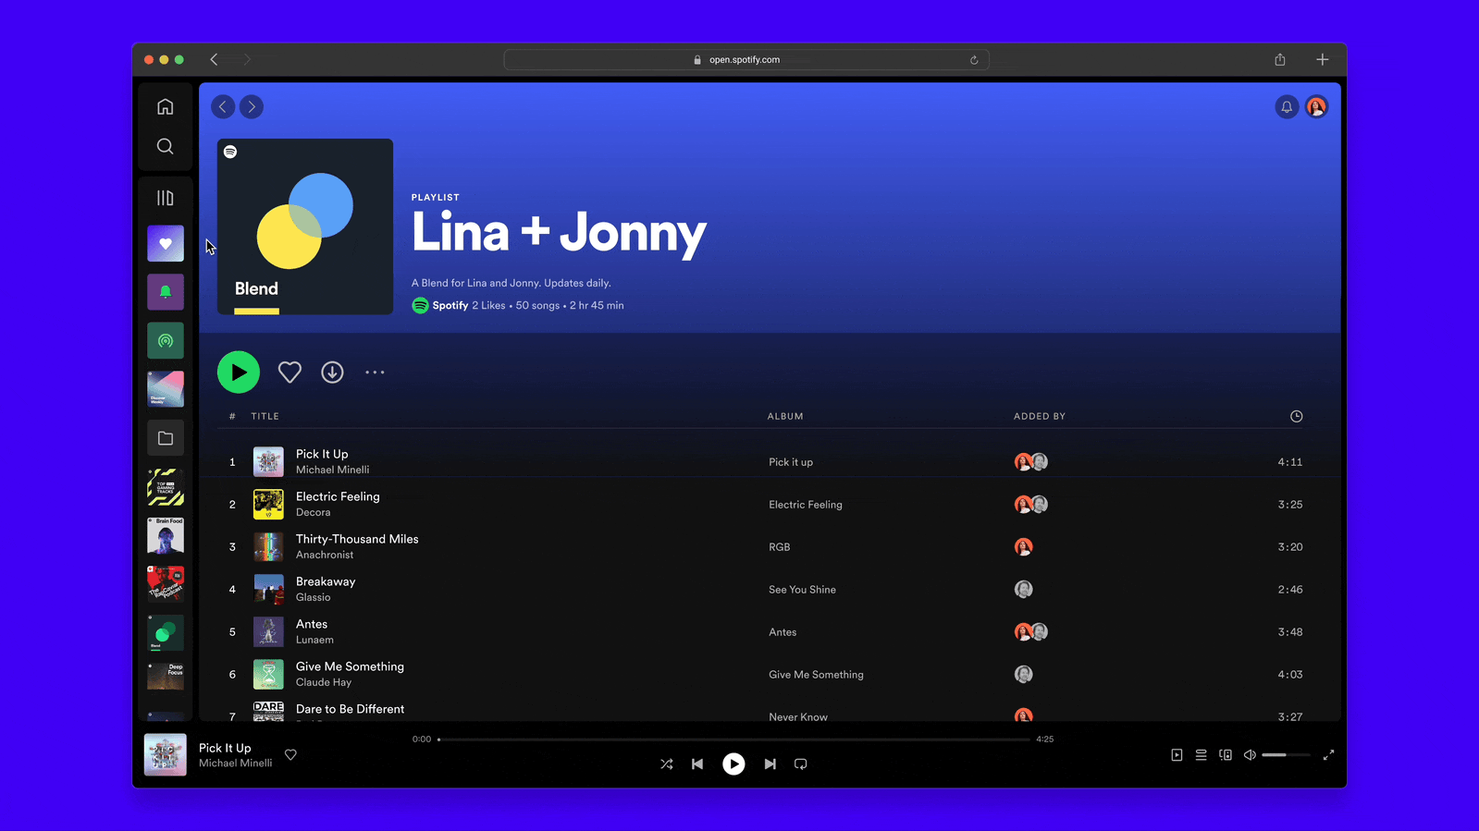Play the Lina + Jonny playlist
This screenshot has height=831, width=1479.
pos(239,373)
